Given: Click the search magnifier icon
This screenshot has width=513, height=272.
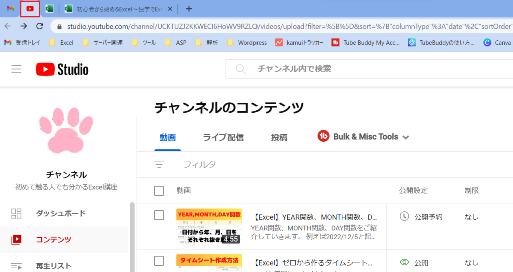Looking at the screenshot, I should point(241,69).
